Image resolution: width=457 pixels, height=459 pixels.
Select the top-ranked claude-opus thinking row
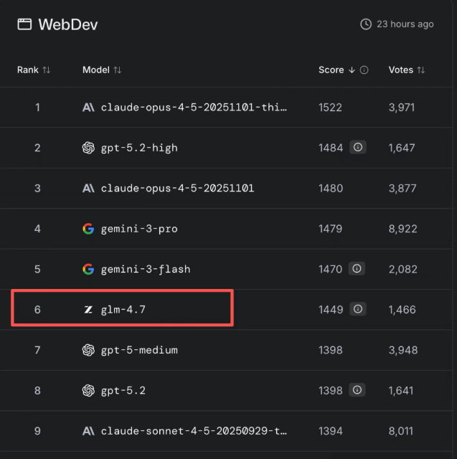227,107
